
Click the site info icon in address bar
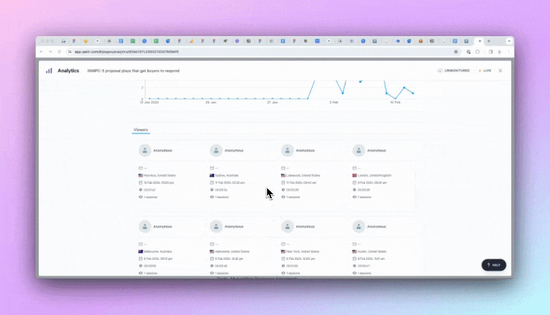[70, 52]
